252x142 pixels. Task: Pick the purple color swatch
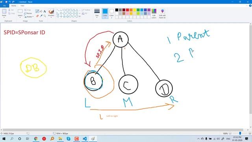pos(149,10)
